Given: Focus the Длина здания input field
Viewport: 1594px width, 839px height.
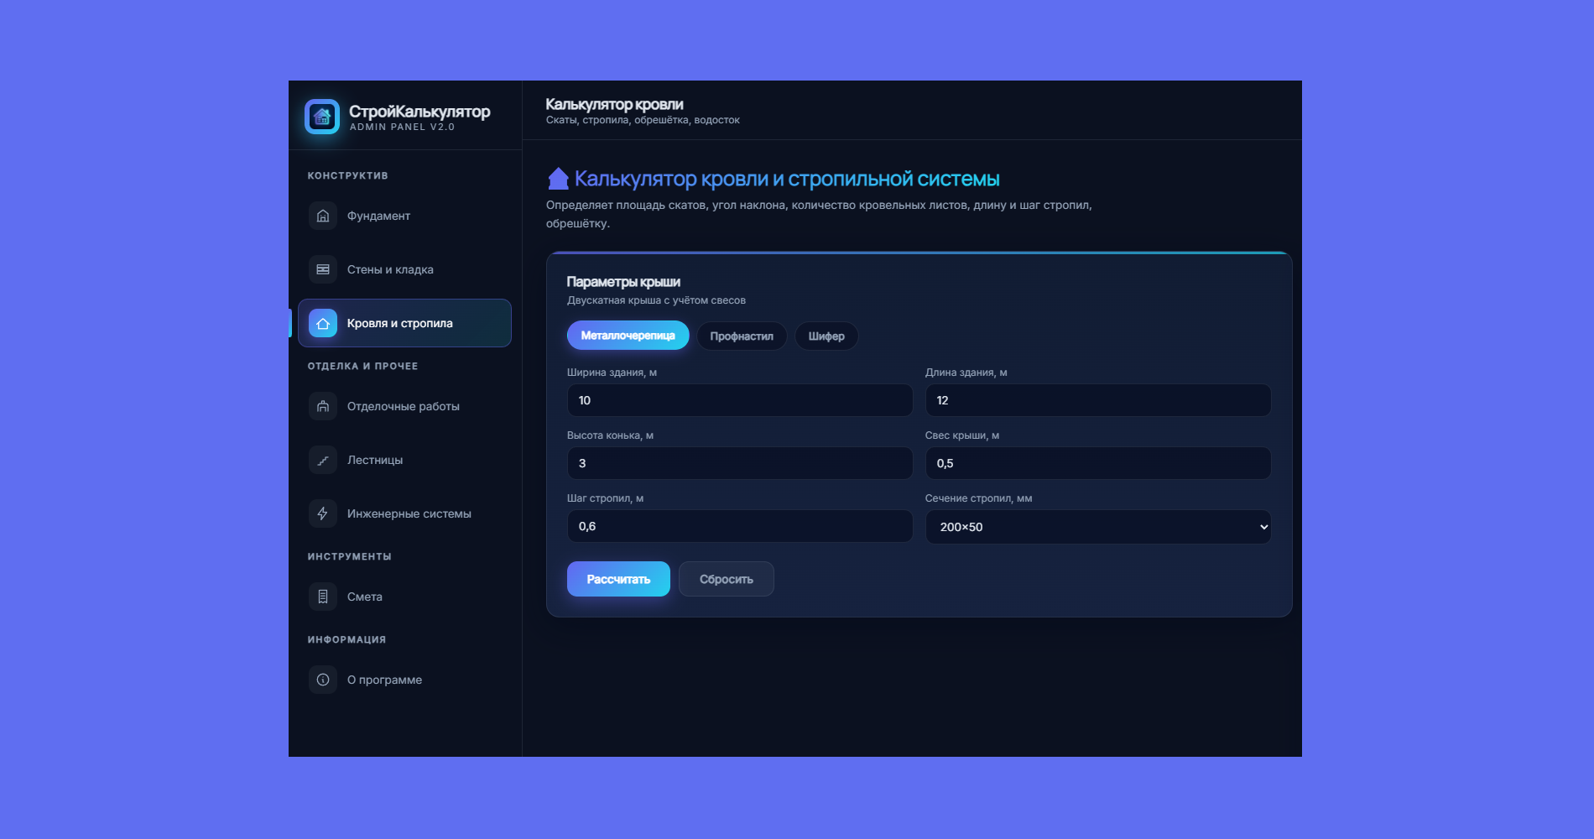Looking at the screenshot, I should coord(1097,400).
